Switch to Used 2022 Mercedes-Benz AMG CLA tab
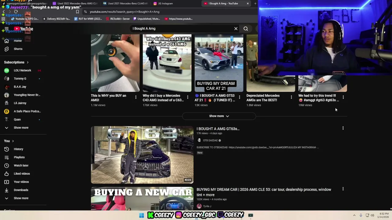Screen dimensions: 392x220 pyautogui.click(x=75, y=3)
